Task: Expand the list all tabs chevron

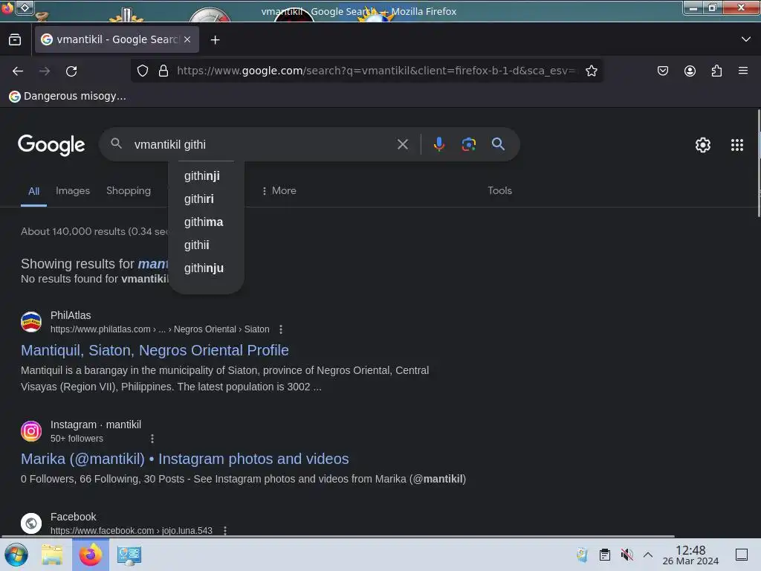Action: point(746,39)
